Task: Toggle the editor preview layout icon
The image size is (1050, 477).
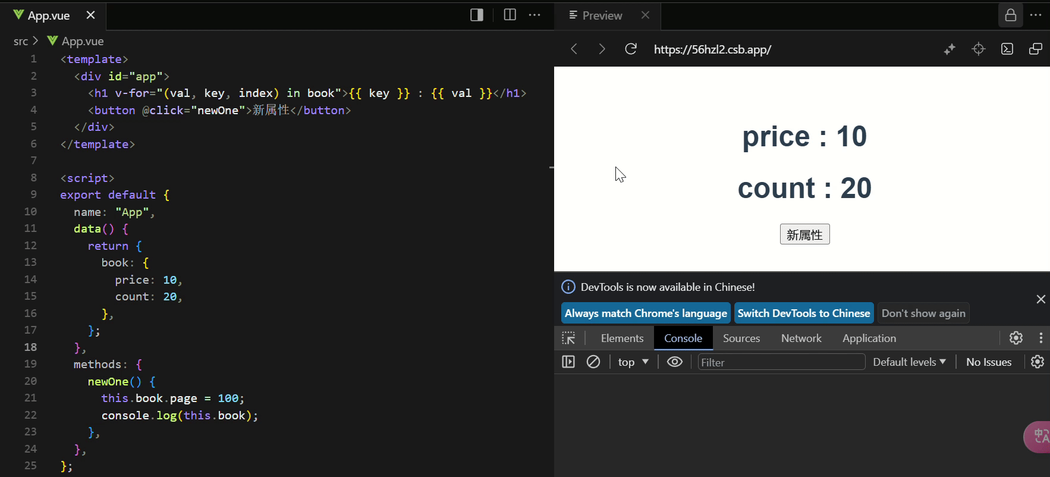Action: pos(477,15)
